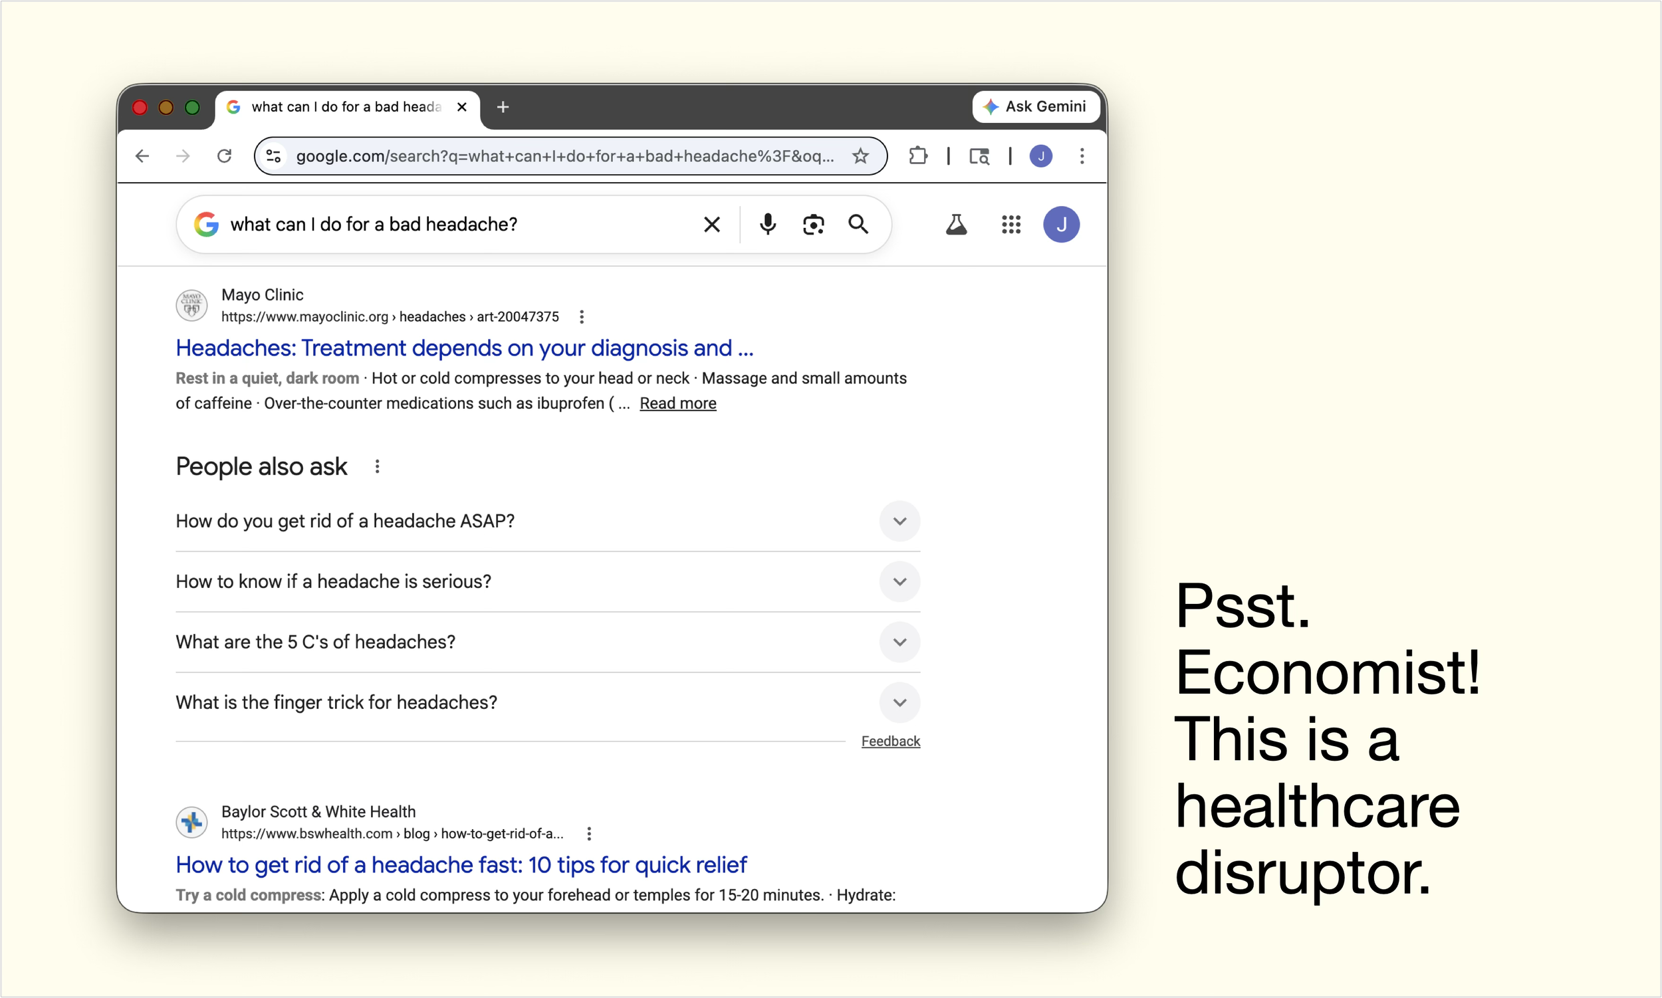The width and height of the screenshot is (1662, 998).
Task: Open a new browser tab
Action: click(x=503, y=107)
